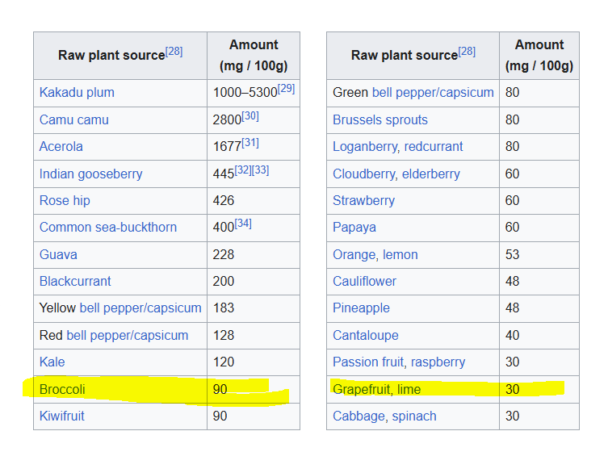Click the Cantaloupe link
The image size is (608, 452).
(x=366, y=335)
